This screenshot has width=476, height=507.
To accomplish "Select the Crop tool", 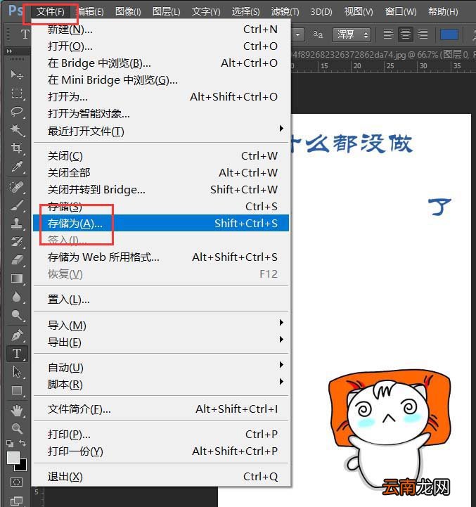I will click(x=16, y=148).
